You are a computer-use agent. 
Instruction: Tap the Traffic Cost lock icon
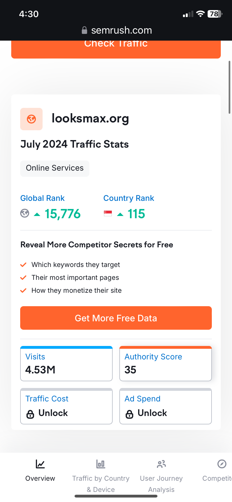tap(30, 414)
